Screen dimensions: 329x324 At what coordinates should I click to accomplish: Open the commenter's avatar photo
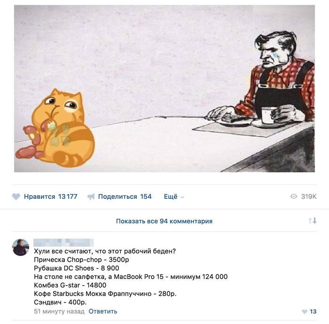(x=21, y=247)
